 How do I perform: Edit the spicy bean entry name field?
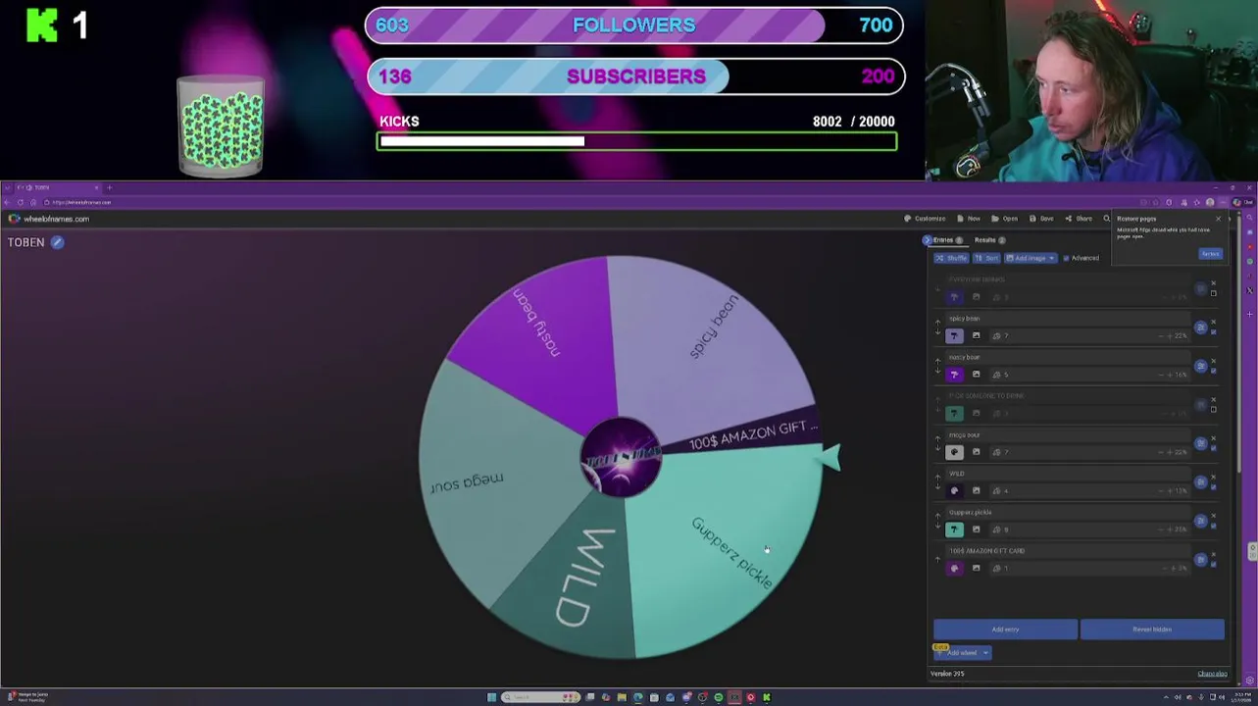point(1068,319)
